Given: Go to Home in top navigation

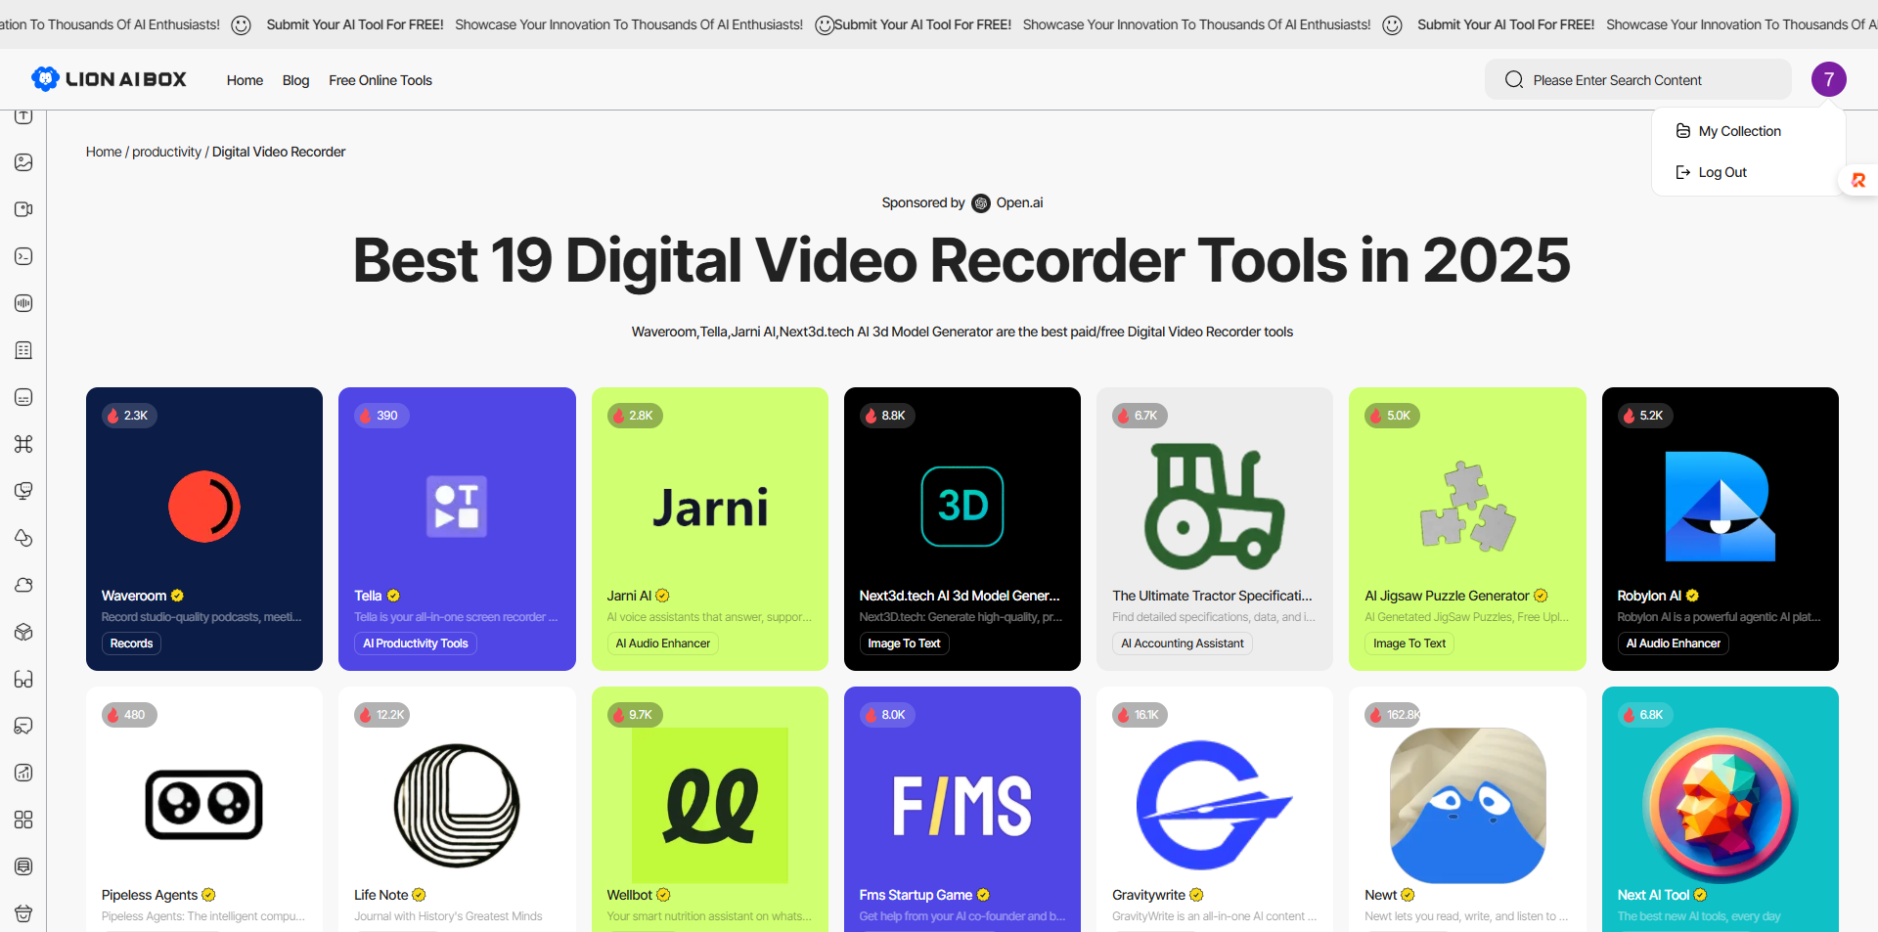Looking at the screenshot, I should (x=245, y=80).
